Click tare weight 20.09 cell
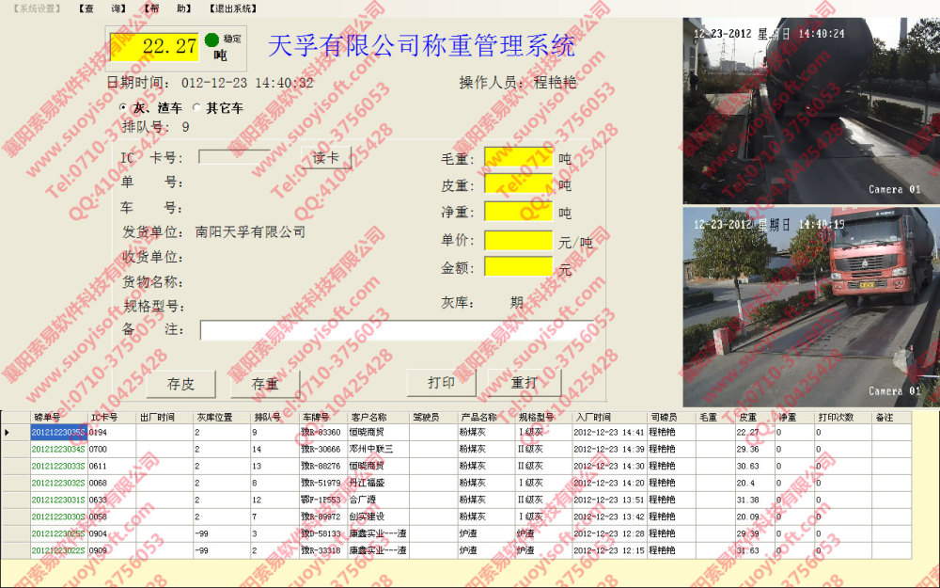 755,516
